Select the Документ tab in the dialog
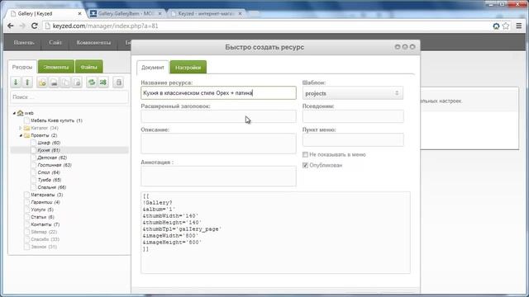The width and height of the screenshot is (529, 297). point(152,68)
